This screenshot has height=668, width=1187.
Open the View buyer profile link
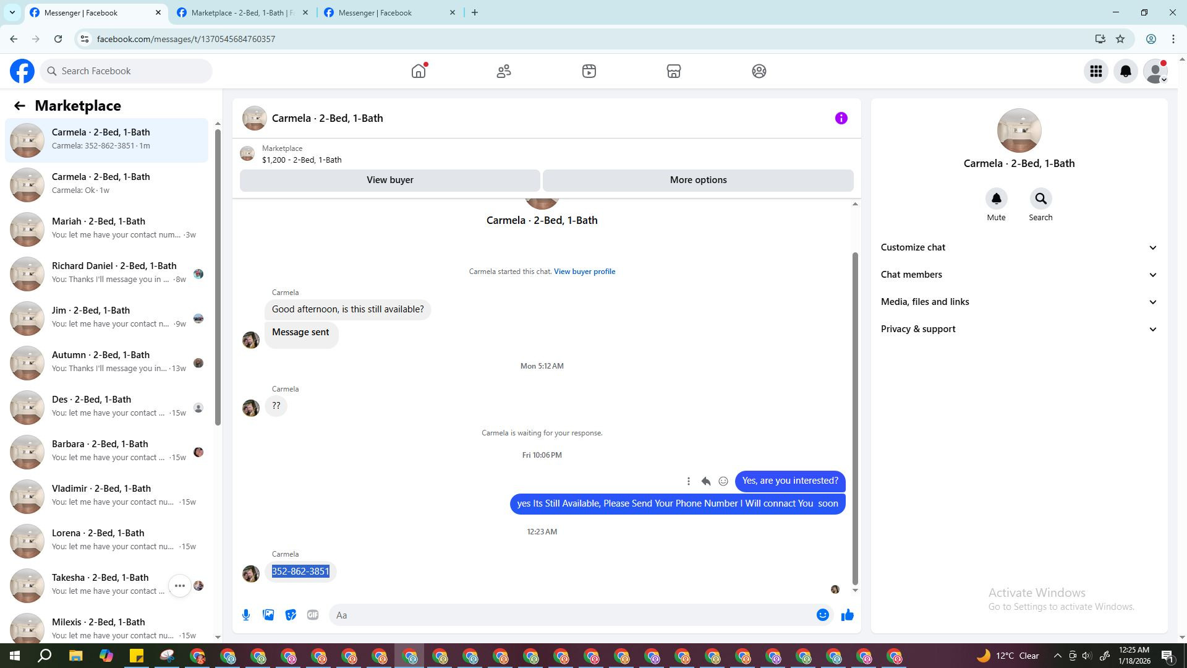[584, 272]
